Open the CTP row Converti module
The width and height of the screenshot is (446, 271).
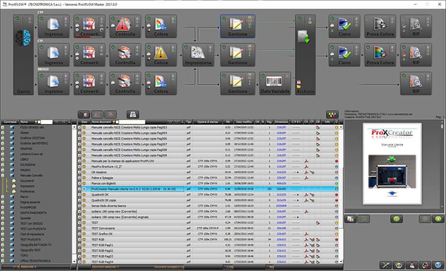point(89,26)
